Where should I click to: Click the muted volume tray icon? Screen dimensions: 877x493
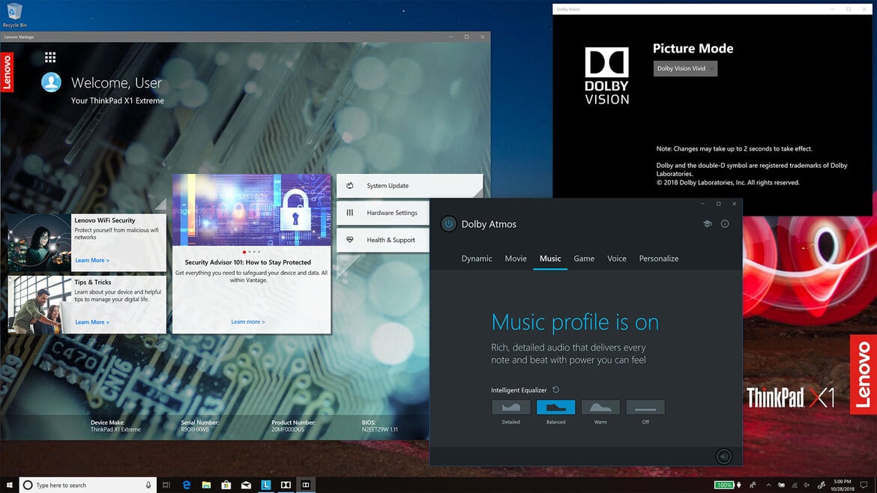point(807,485)
